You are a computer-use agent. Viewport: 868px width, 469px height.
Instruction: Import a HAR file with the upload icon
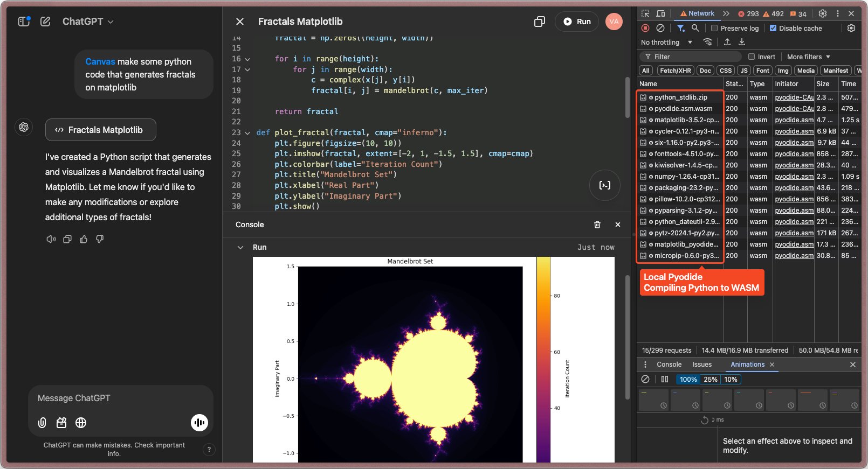click(x=727, y=42)
